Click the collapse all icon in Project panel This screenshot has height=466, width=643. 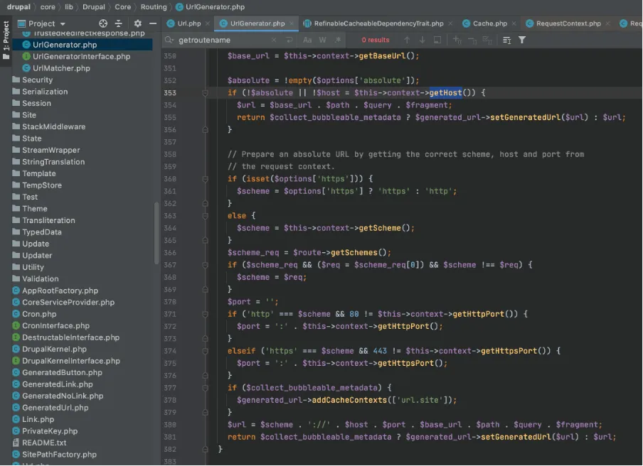click(119, 23)
